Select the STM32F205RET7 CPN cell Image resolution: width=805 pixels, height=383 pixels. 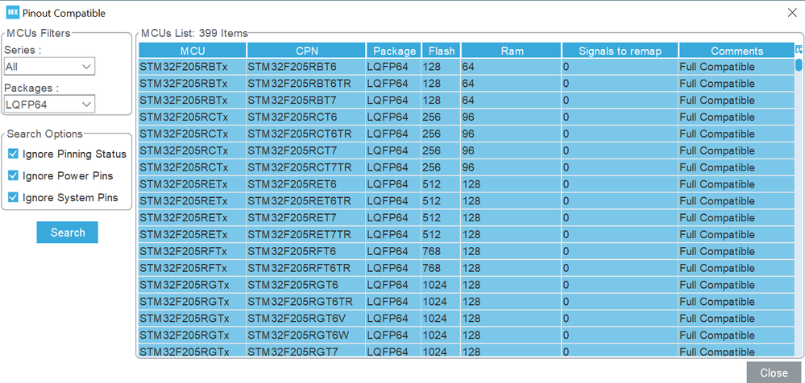click(306, 218)
